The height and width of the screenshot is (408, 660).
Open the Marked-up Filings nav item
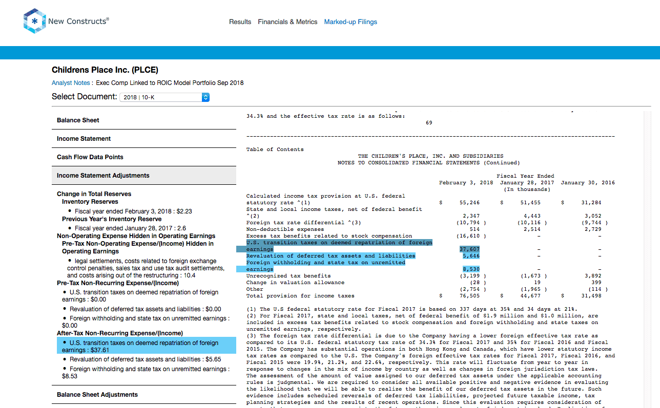click(350, 22)
